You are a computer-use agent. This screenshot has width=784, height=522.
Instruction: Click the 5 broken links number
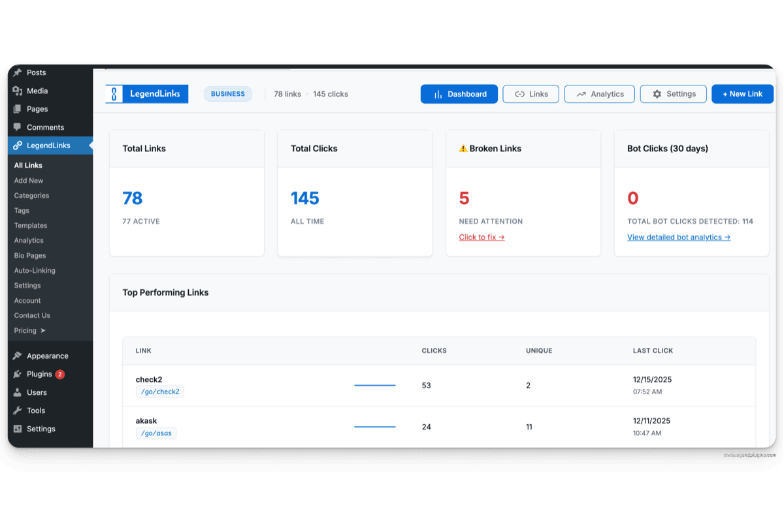[x=465, y=198]
